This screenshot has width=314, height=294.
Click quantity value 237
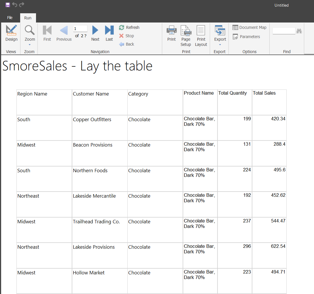tap(247, 221)
